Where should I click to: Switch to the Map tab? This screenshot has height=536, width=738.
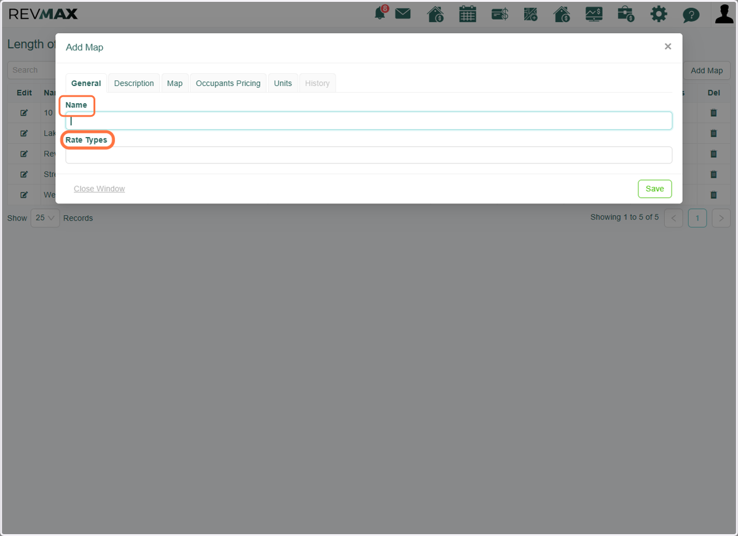coord(175,83)
